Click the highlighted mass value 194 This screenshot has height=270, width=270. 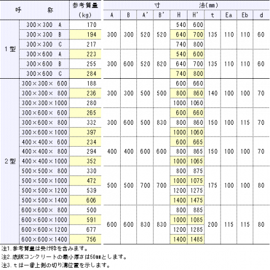tap(85, 34)
